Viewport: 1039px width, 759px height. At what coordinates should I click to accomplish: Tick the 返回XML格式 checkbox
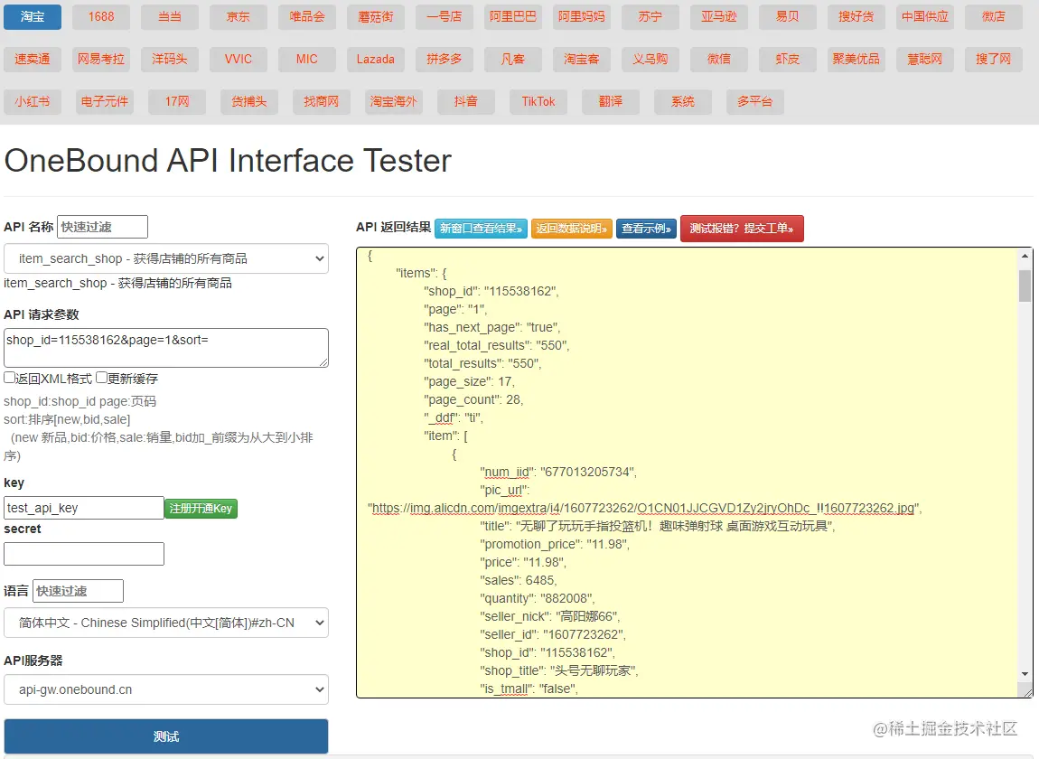9,378
